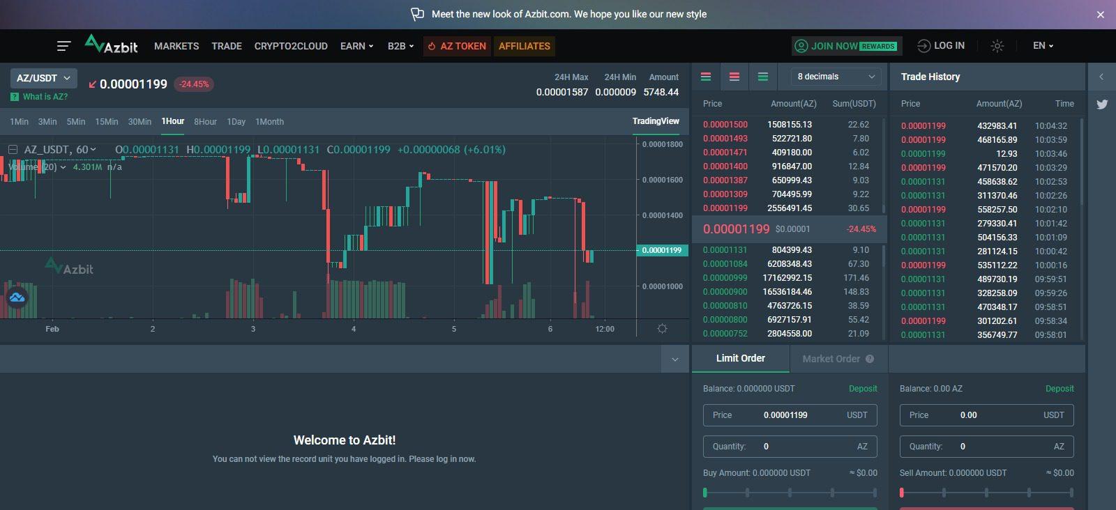Open the AZ TOKEN page
The image size is (1116, 510).
[x=457, y=46]
